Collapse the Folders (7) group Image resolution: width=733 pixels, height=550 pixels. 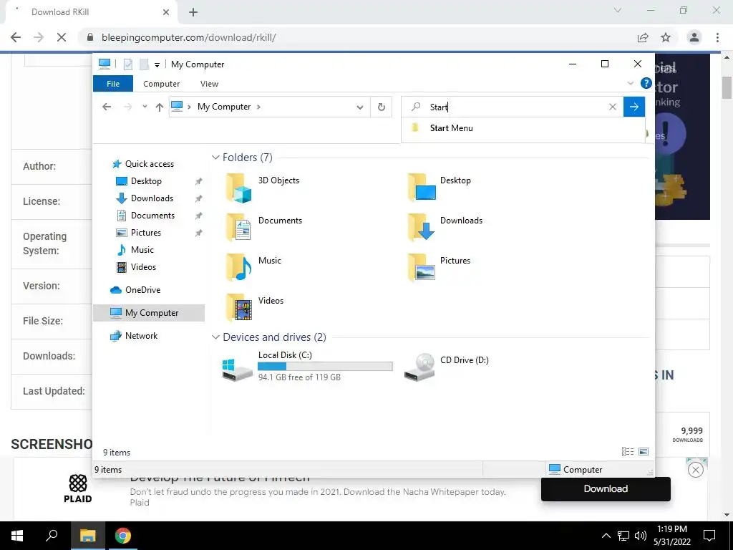(215, 157)
